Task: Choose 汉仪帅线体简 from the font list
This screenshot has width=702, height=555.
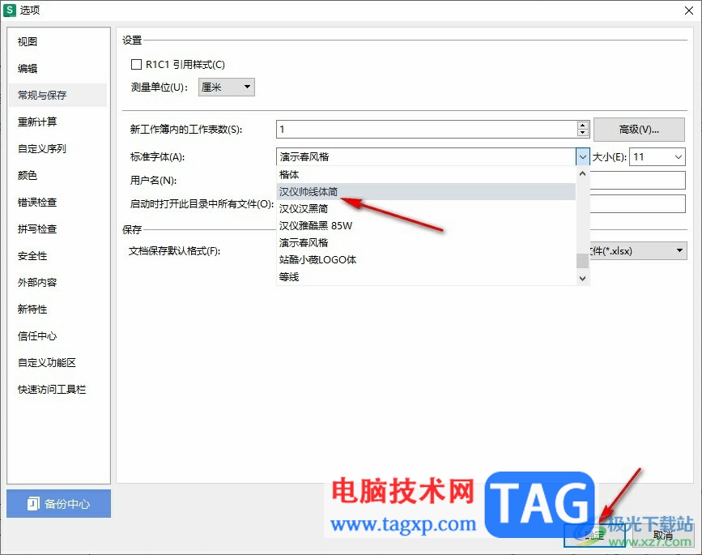Action: [x=426, y=192]
